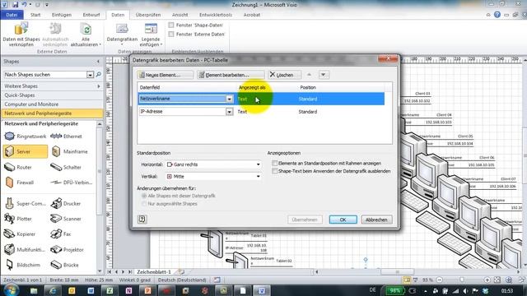
Task: Select the Firewall shape
Action: 20,183
